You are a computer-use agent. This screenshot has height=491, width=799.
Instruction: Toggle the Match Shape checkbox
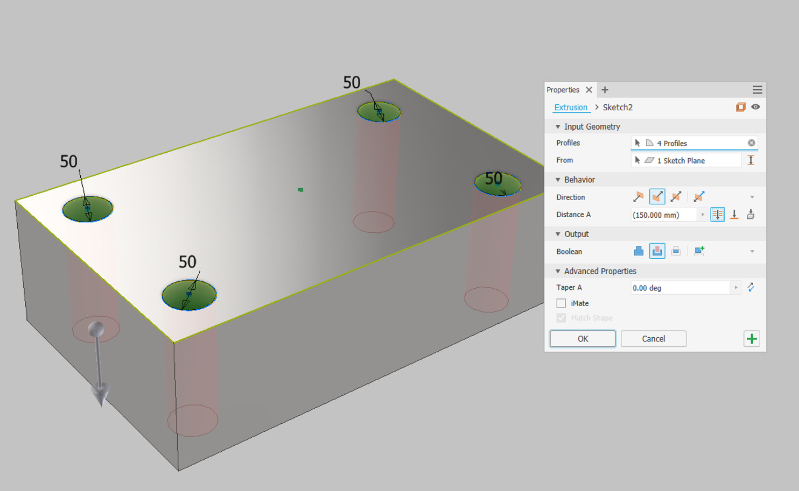click(561, 318)
